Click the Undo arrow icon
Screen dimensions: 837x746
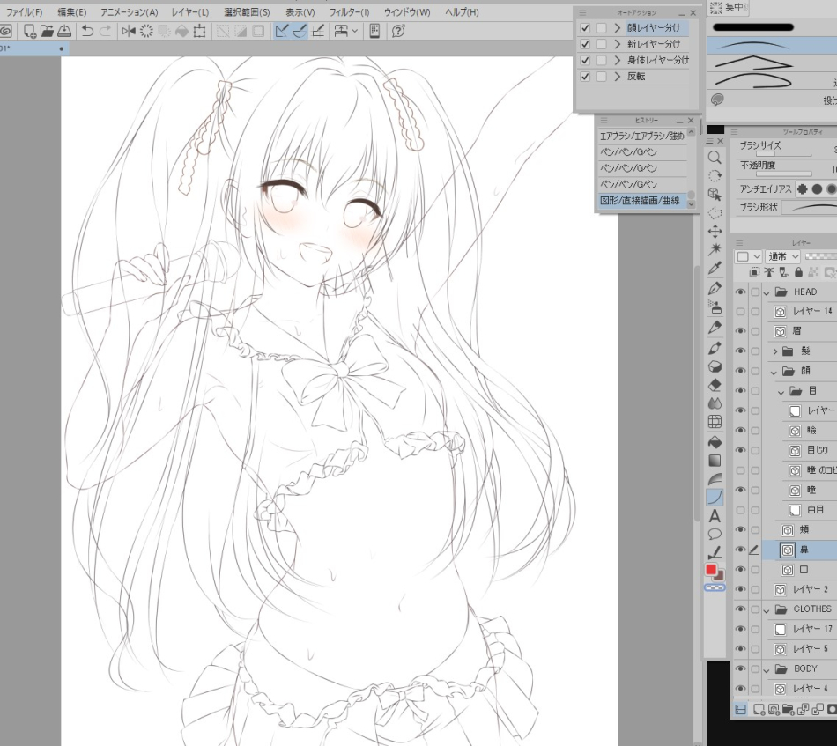coord(87,32)
